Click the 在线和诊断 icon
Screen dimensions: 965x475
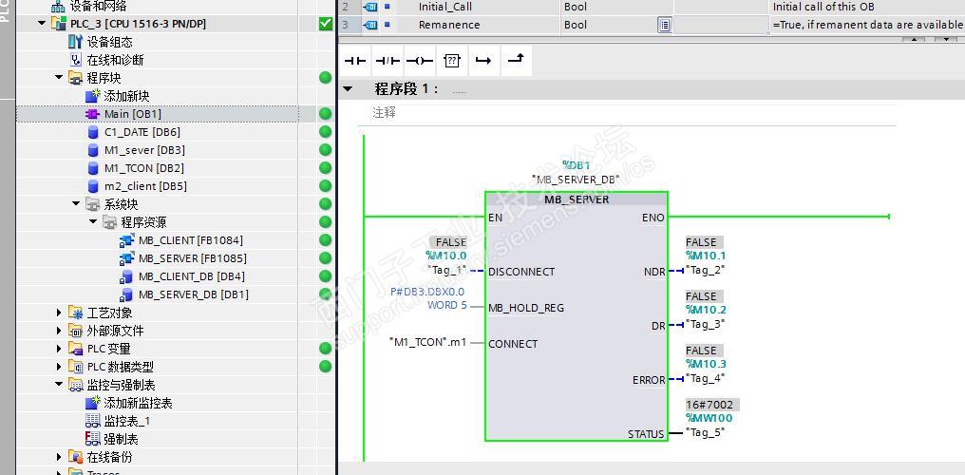75,60
